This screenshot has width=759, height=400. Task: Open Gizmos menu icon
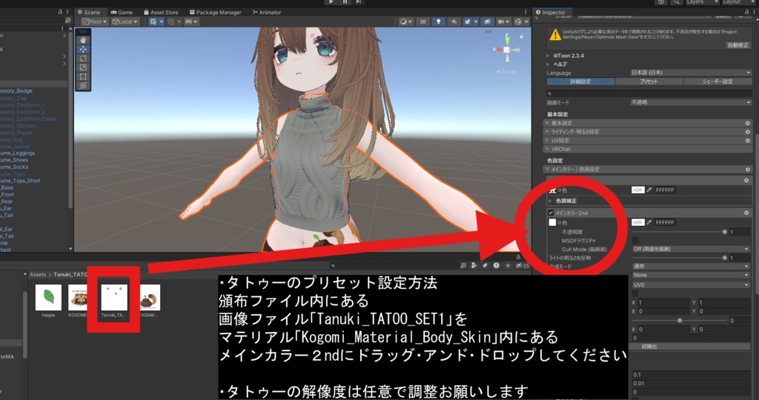[518, 21]
